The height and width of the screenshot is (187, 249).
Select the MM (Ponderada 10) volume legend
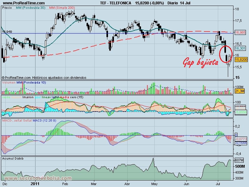coord(31,83)
